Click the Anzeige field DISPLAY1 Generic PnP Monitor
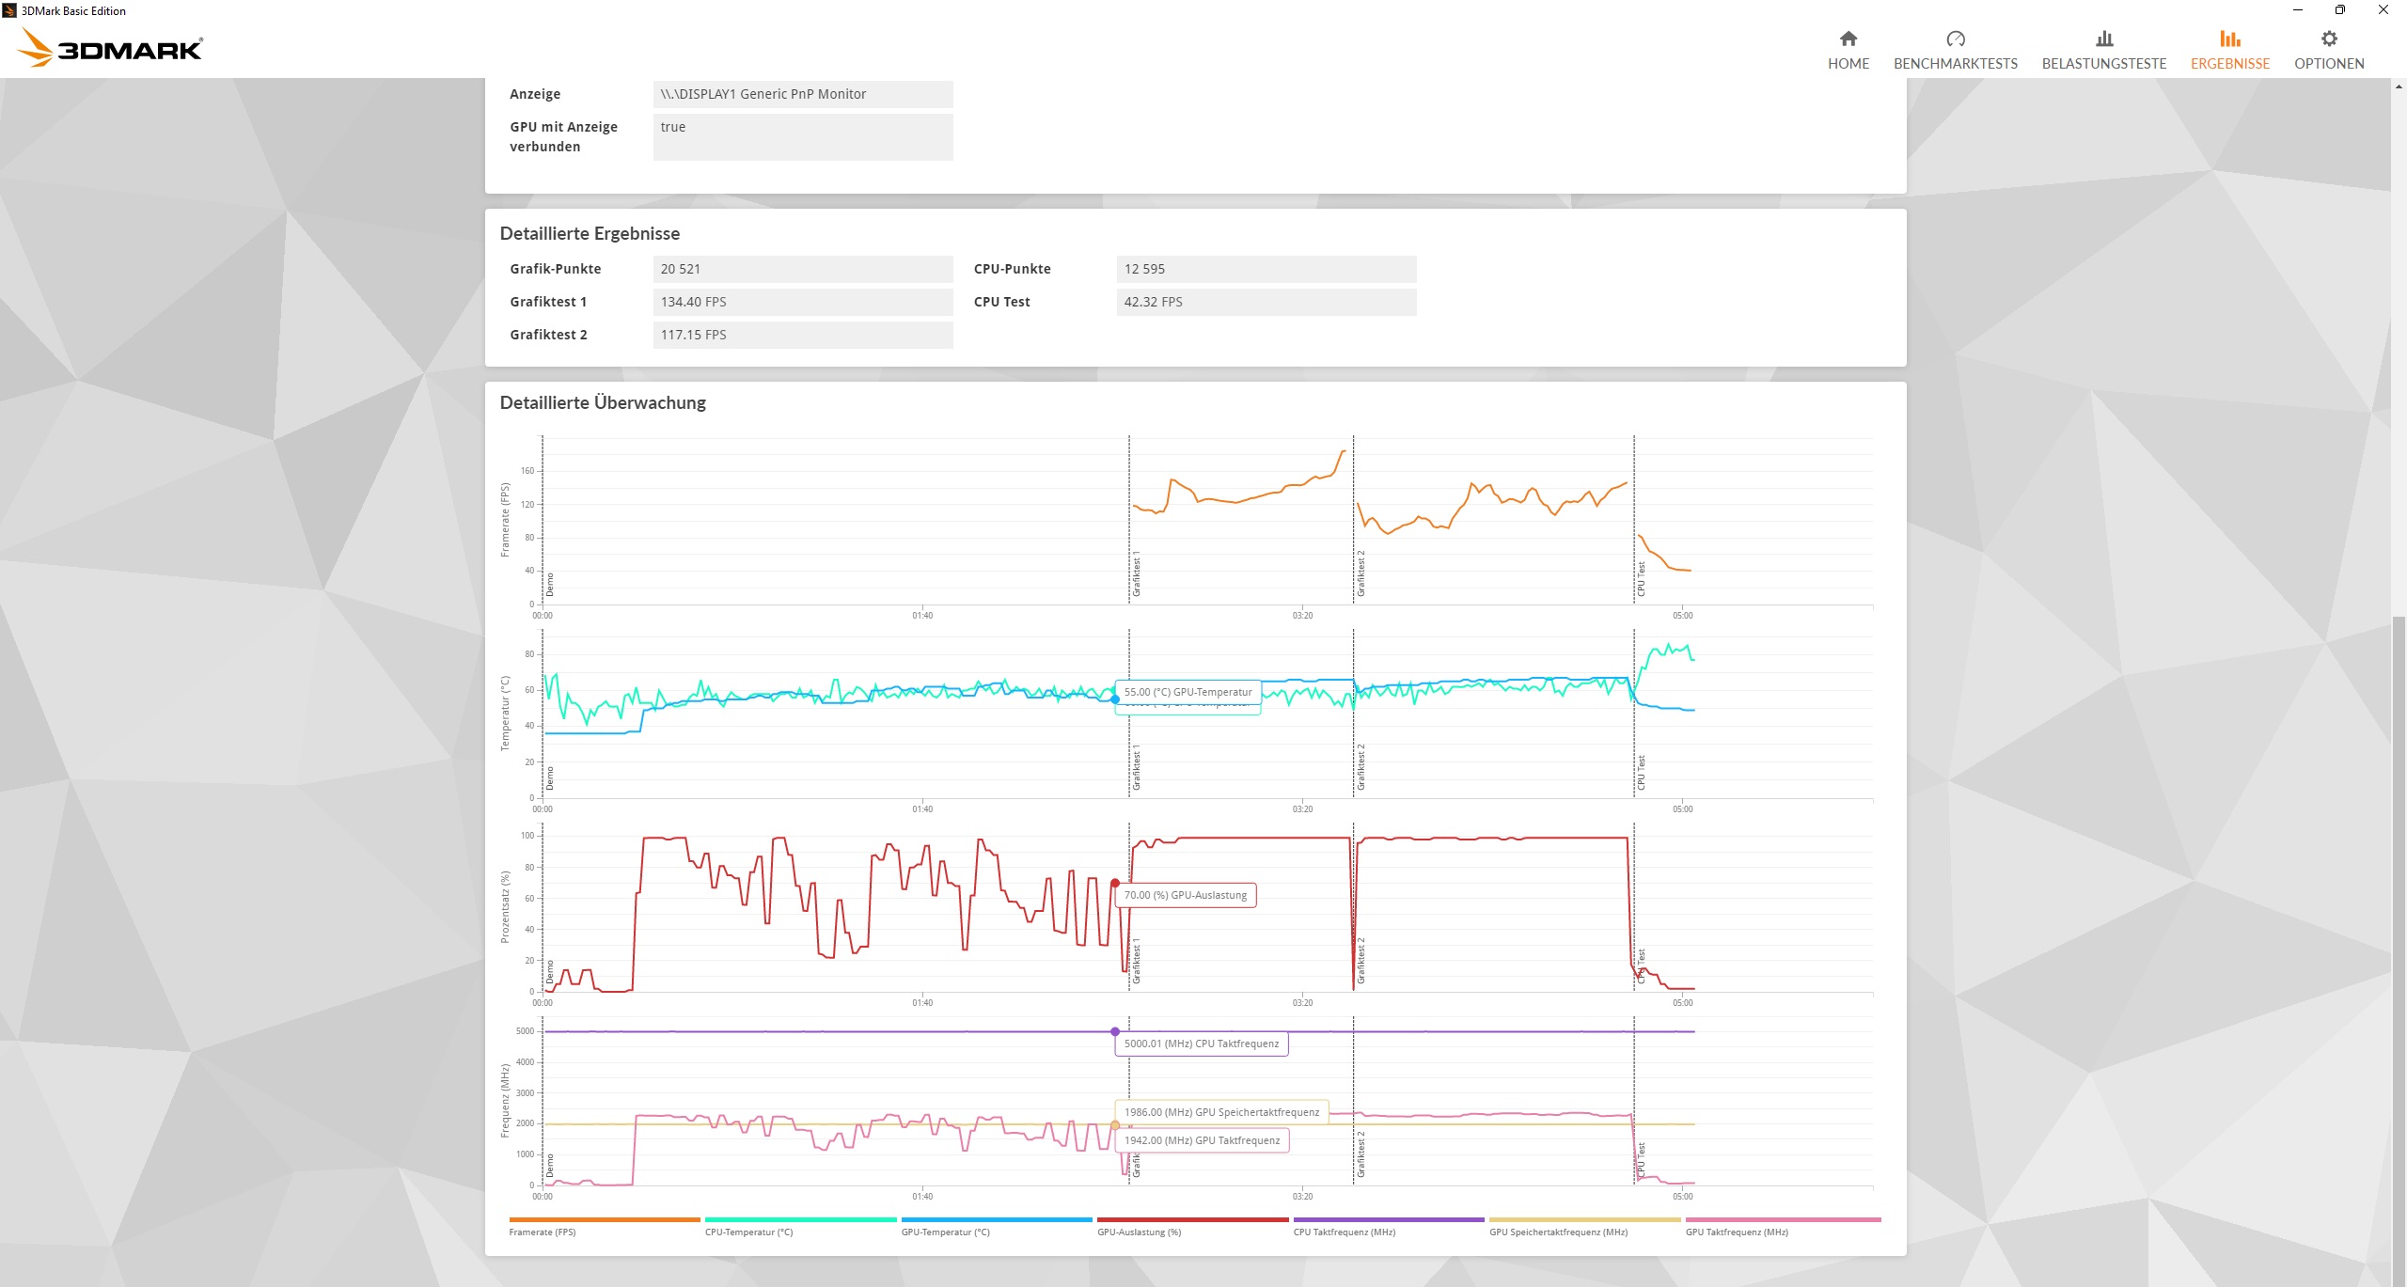Image resolution: width=2407 pixels, height=1287 pixels. point(802,94)
